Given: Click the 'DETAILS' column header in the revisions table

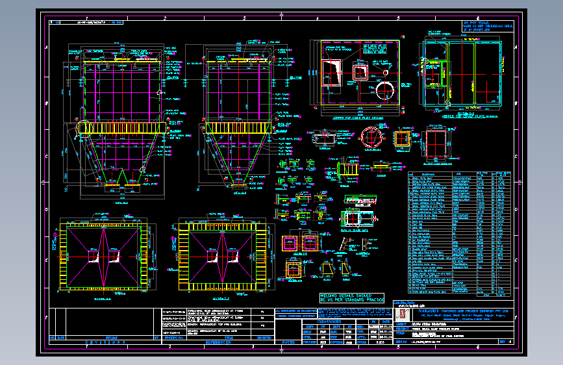Looking at the screenshot, I should click(x=111, y=338).
